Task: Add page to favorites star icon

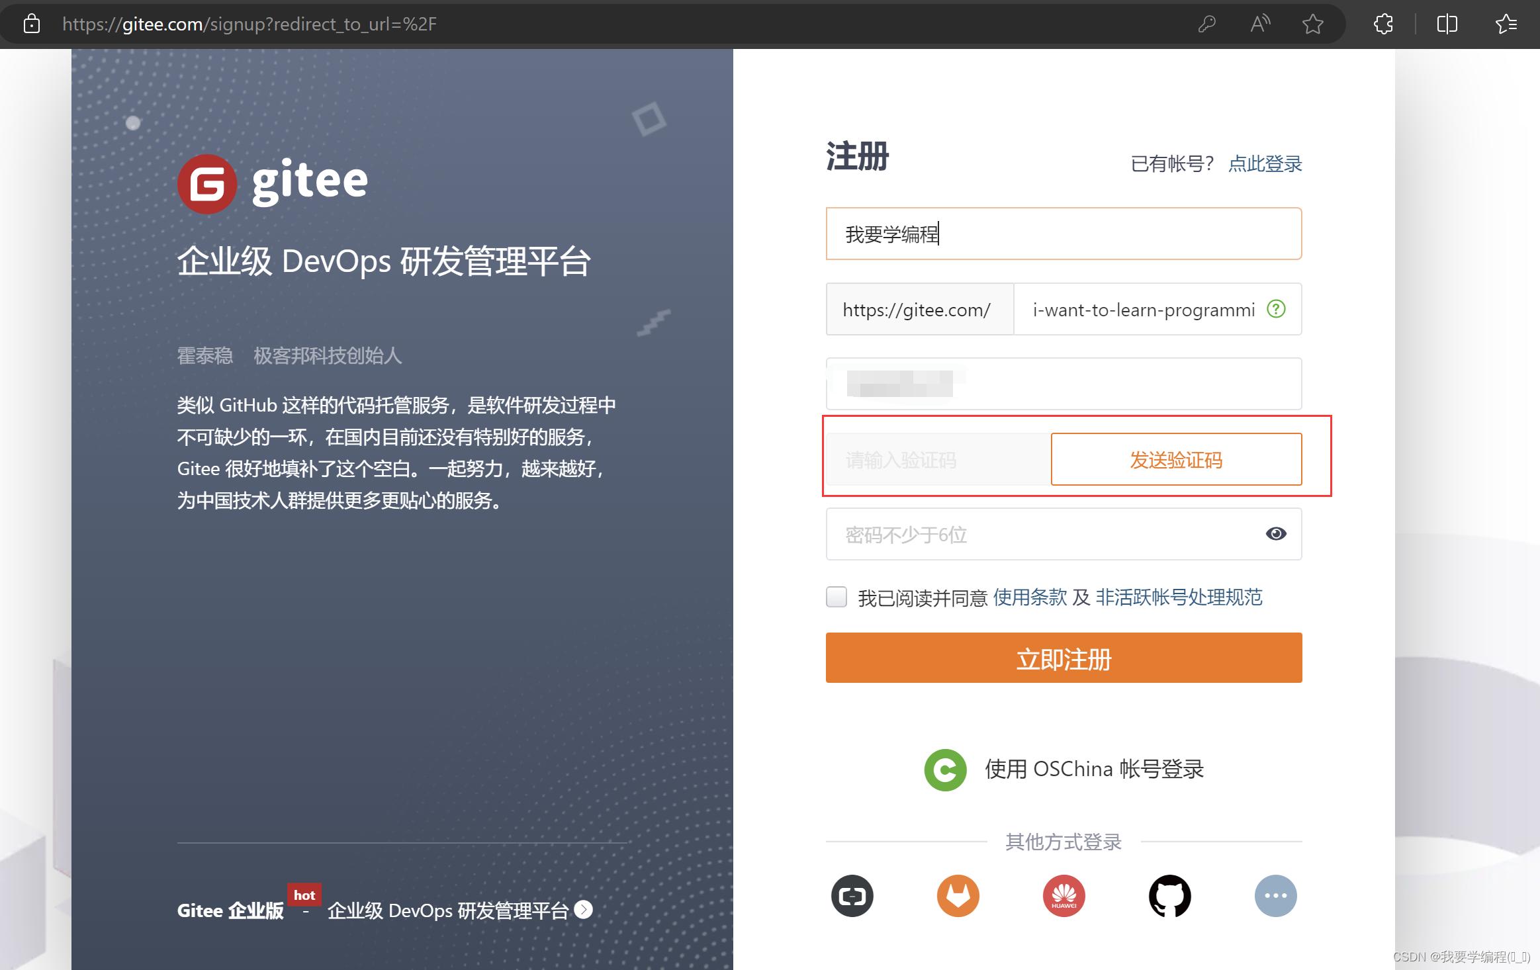Action: pos(1312,24)
